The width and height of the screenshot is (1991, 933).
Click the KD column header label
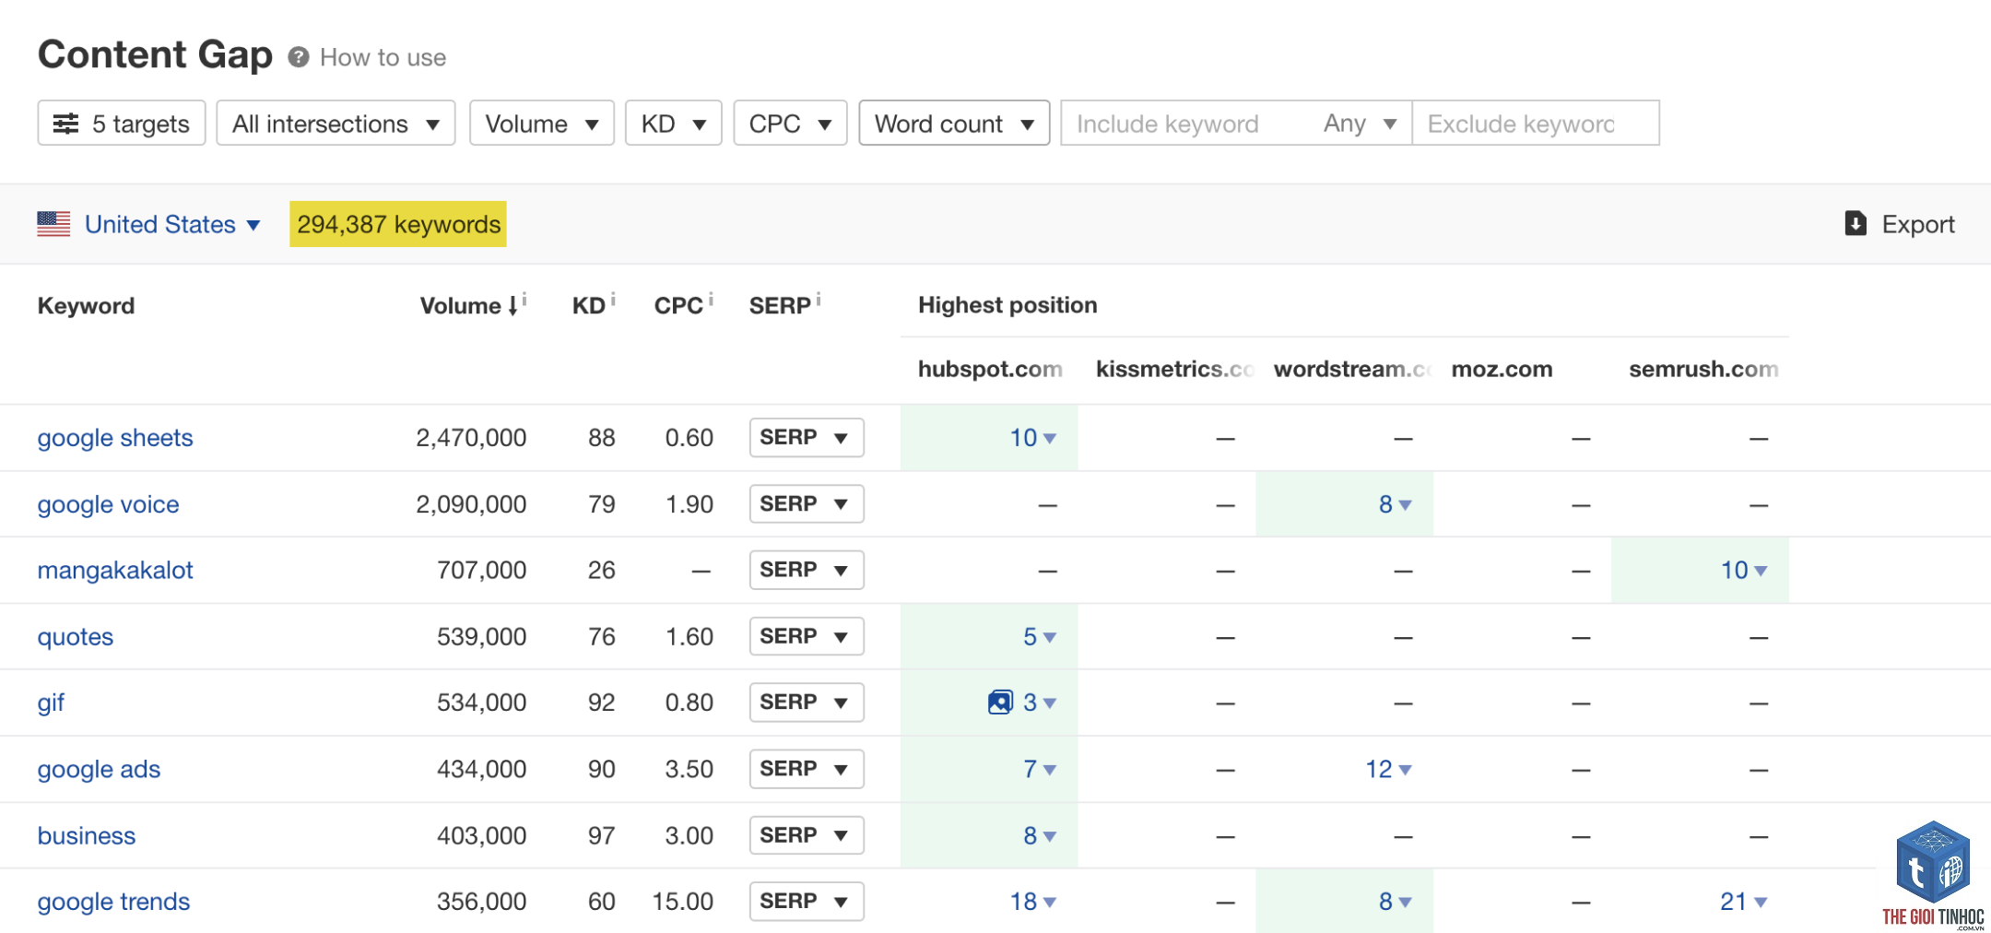(588, 306)
